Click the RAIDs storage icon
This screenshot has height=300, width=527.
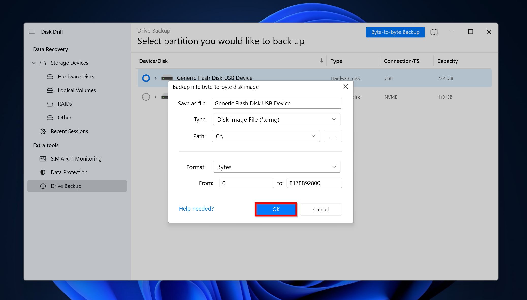click(50, 104)
